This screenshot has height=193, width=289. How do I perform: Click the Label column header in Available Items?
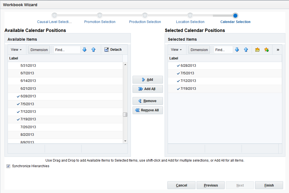click(x=65, y=58)
